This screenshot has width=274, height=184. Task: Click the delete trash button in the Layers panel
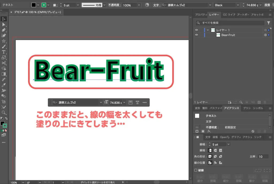(264, 102)
